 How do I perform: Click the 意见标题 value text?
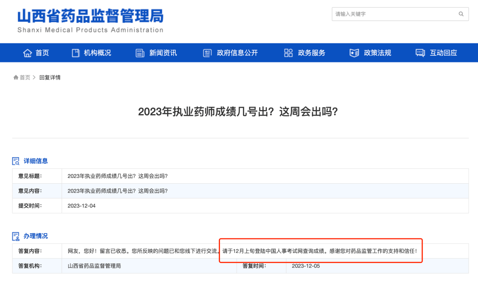point(118,176)
